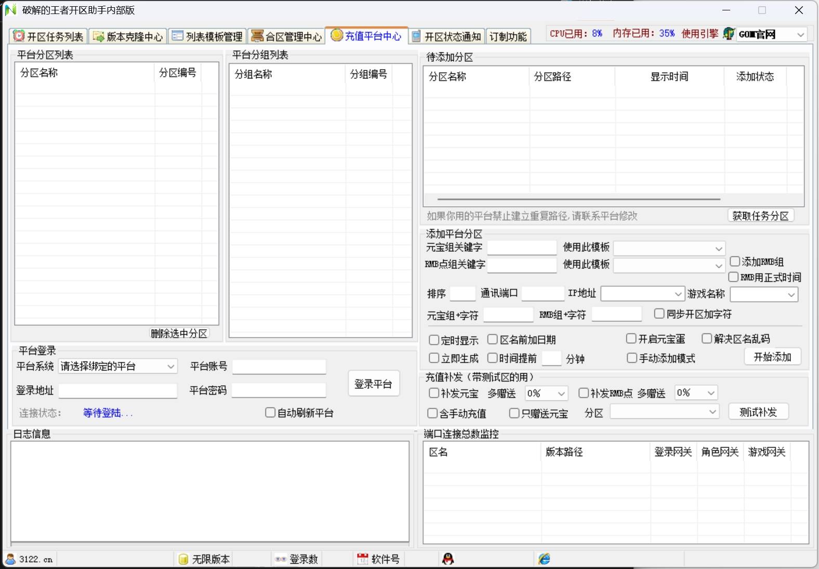
Task: Click the gold cylinder icon beside 无限版本
Action: (183, 559)
